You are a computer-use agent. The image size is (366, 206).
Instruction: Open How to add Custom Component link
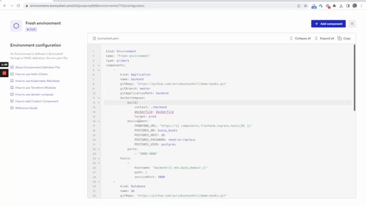[37, 101]
